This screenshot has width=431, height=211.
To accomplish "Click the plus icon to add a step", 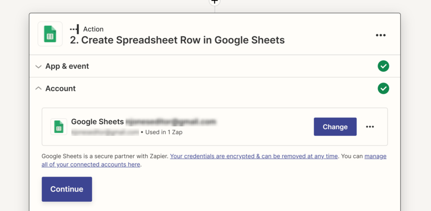I will point(215,1).
